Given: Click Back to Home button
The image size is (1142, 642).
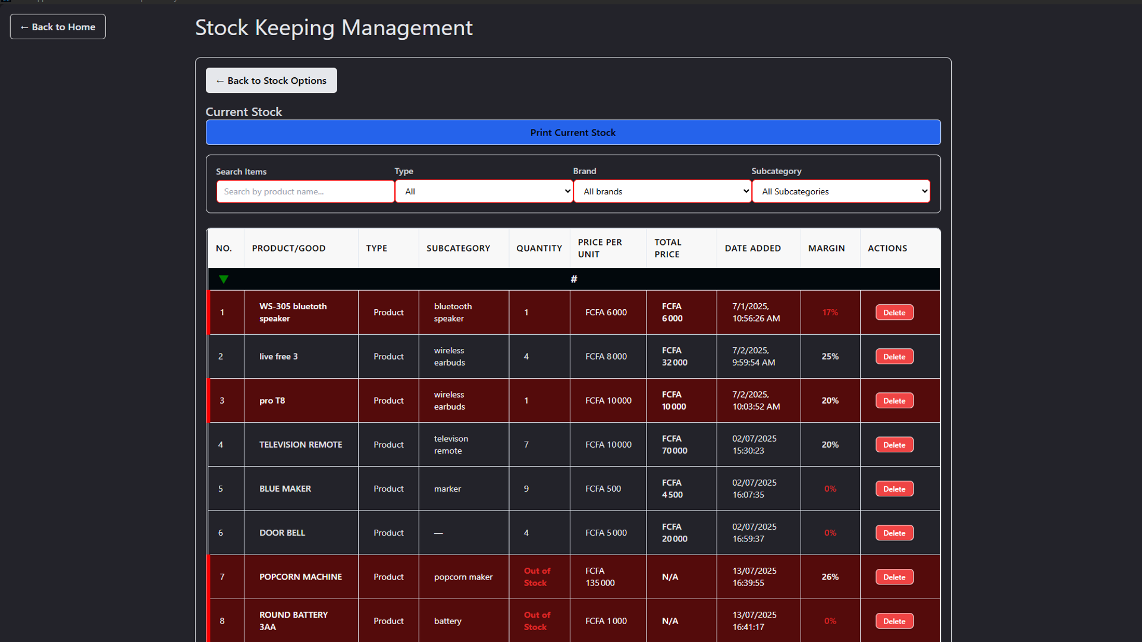Looking at the screenshot, I should pyautogui.click(x=58, y=27).
